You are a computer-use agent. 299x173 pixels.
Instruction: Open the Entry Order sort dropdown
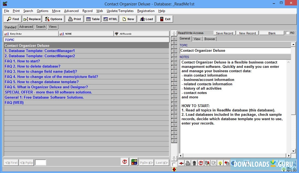point(30,34)
